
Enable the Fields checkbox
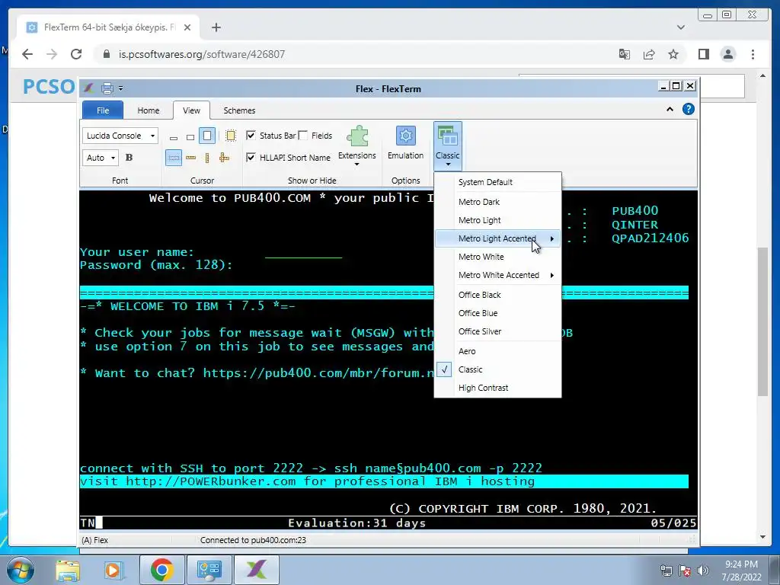point(302,136)
